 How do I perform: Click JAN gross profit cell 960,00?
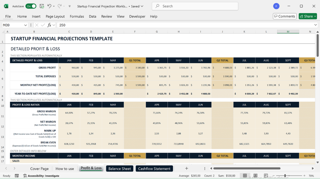click(x=69, y=68)
